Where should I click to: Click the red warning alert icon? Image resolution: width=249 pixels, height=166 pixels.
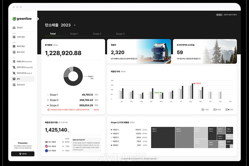(x=48, y=110)
